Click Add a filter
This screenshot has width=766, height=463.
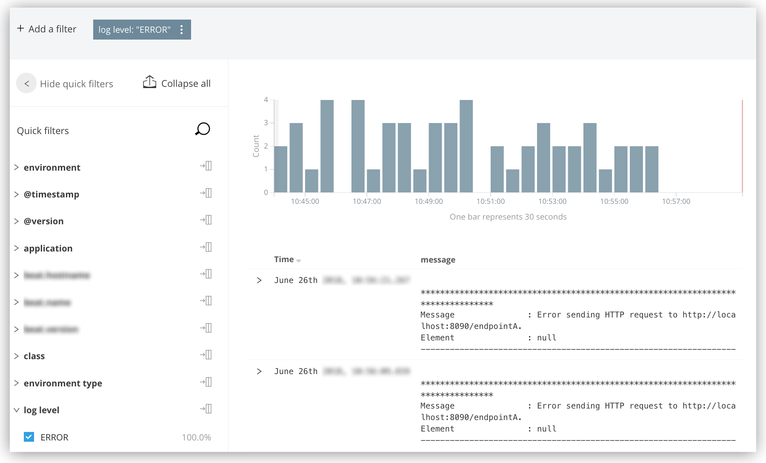point(47,29)
